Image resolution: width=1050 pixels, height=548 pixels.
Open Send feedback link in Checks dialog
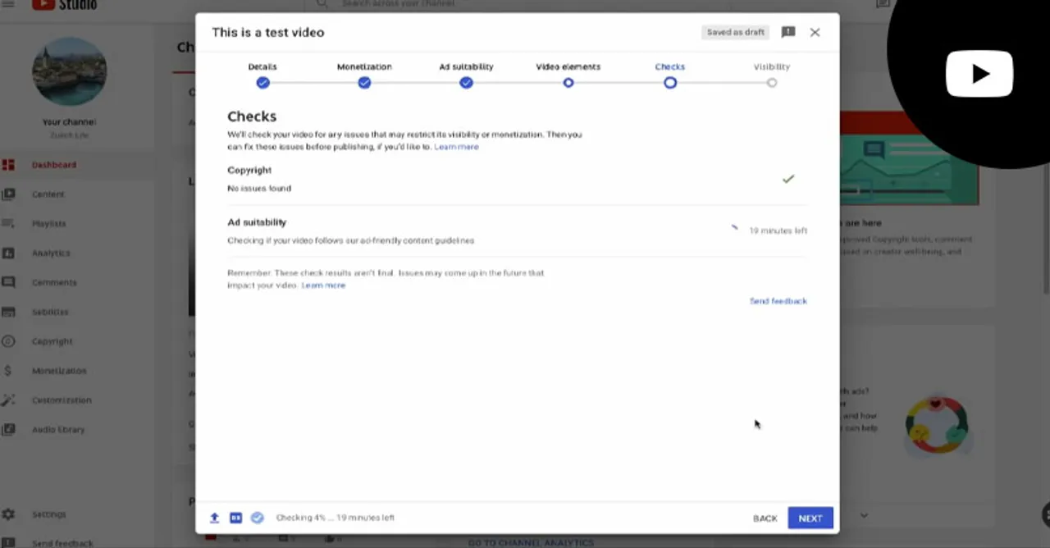pos(778,301)
